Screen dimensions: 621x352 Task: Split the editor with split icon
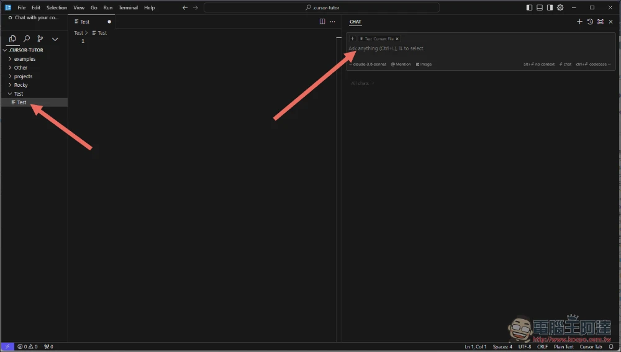tap(322, 21)
